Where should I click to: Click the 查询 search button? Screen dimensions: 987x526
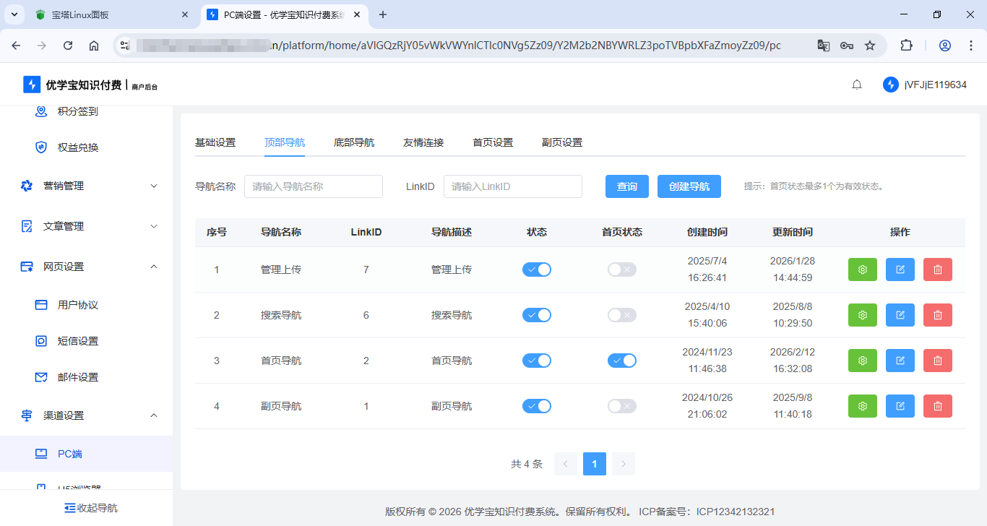pos(626,186)
